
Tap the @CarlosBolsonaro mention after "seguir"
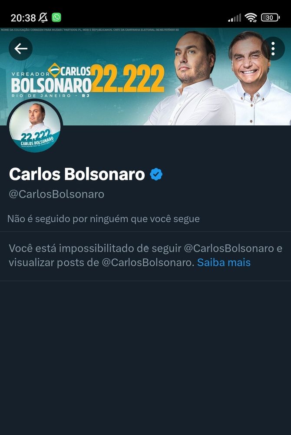click(x=229, y=248)
